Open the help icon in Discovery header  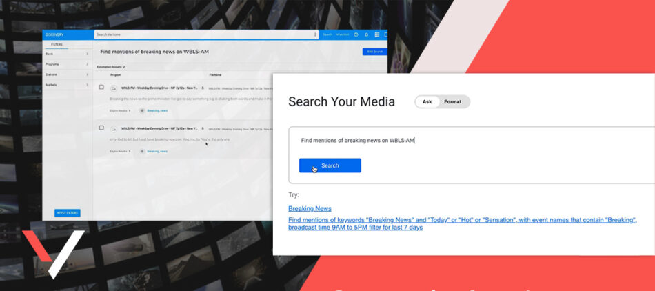click(x=356, y=34)
